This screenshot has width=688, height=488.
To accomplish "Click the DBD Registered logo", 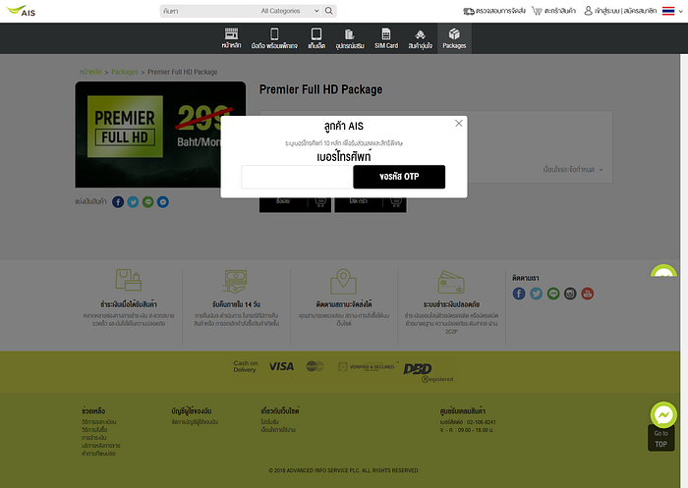I will point(428,372).
